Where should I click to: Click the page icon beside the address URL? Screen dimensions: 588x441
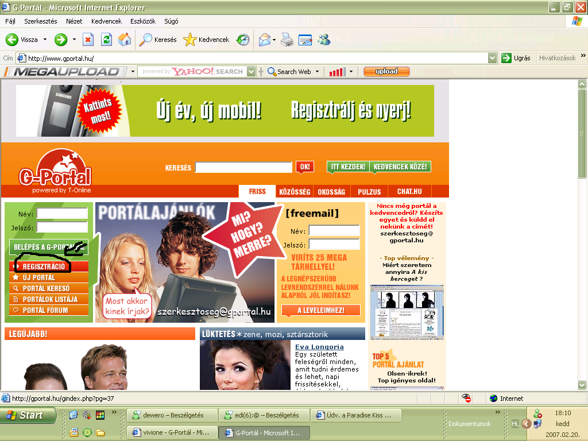coord(21,58)
